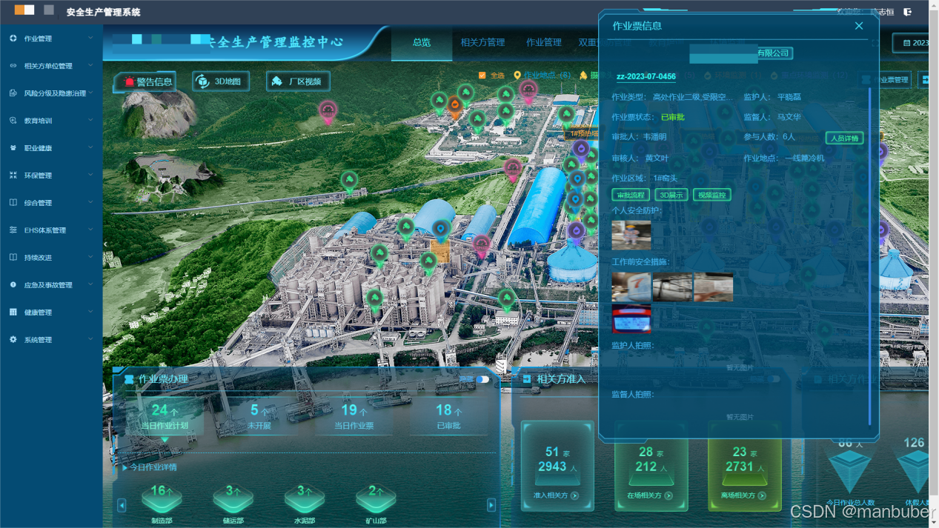Viewport: 939px width, 528px height.
Task: Expand the 今日作业详情 disclosure triangle
Action: pos(125,468)
